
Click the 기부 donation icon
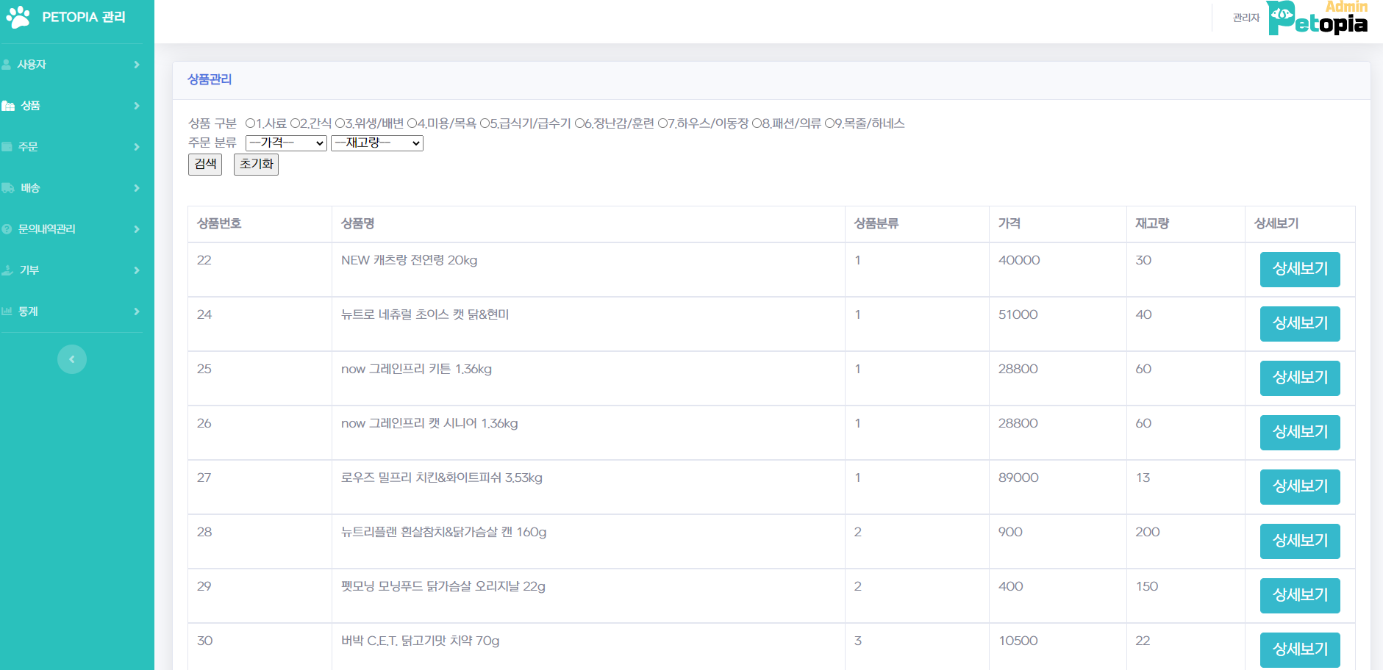pos(7,270)
